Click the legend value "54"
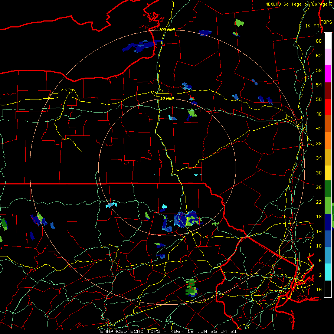The width and height of the screenshot is (334, 334). pyautogui.click(x=319, y=85)
